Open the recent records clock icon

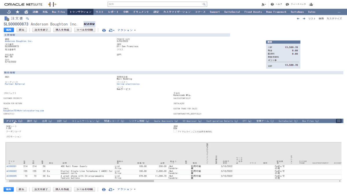(9, 12)
